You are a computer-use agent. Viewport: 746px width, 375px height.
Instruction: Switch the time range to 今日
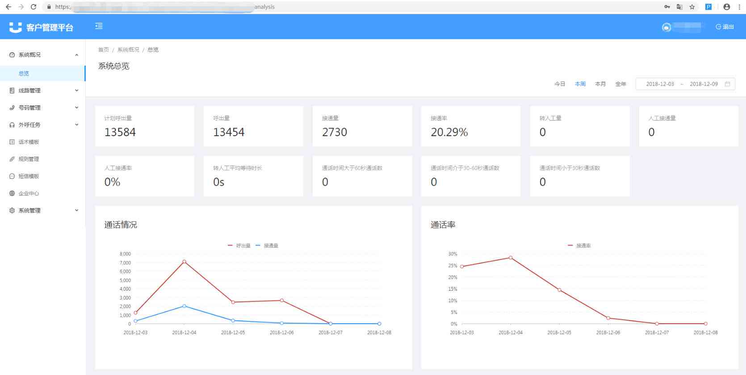pos(560,84)
